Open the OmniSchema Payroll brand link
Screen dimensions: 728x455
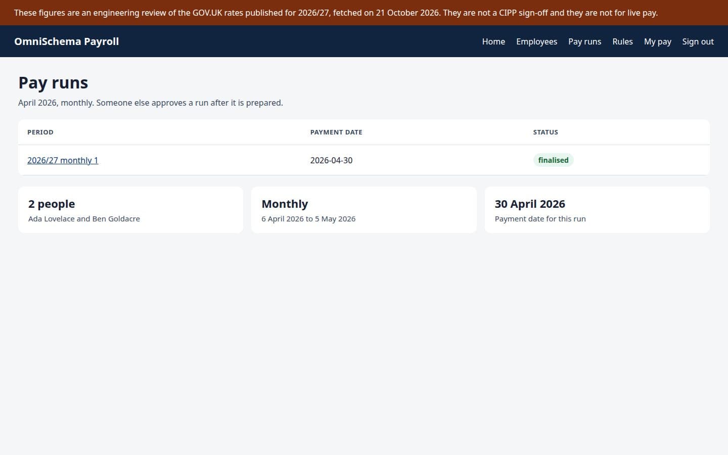click(x=67, y=41)
